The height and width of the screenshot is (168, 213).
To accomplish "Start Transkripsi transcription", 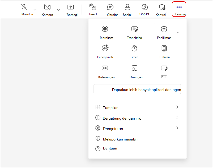I will click(134, 32).
